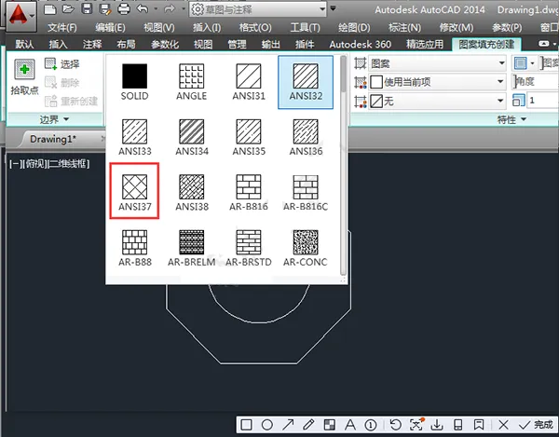
Task: Open the hatch type dropdown showing 图案
Action: pyautogui.click(x=438, y=63)
